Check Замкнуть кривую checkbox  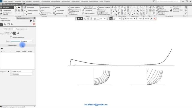tap(11, 37)
